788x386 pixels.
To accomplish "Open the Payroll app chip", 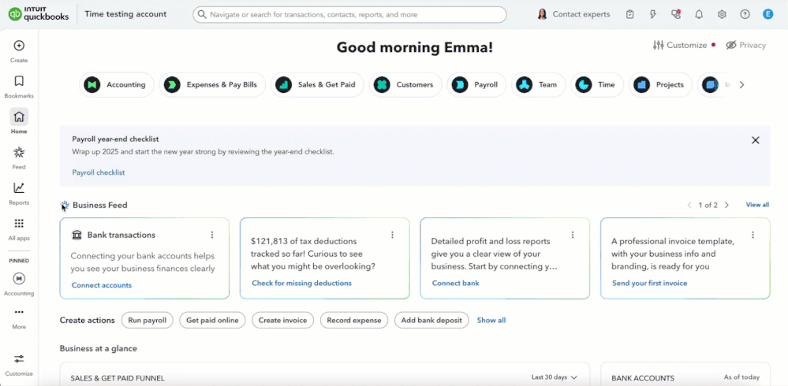I will [x=476, y=85].
